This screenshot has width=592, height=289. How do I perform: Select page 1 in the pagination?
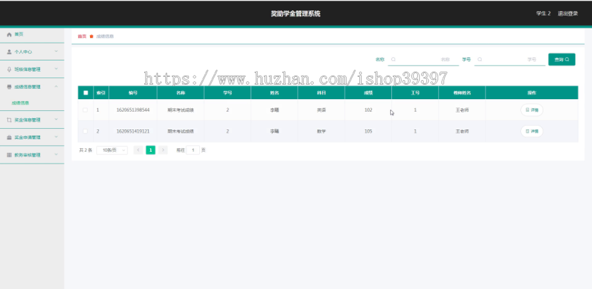(151, 150)
